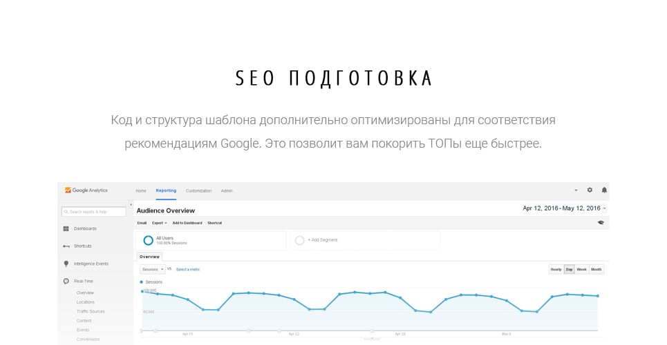The image size is (667, 345).
Task: Open the Customization tab
Action: click(x=198, y=190)
